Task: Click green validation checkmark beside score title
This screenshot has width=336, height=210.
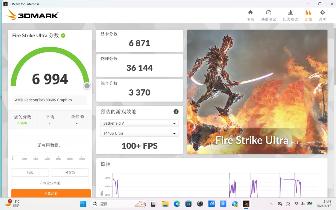Action: tap(63, 36)
